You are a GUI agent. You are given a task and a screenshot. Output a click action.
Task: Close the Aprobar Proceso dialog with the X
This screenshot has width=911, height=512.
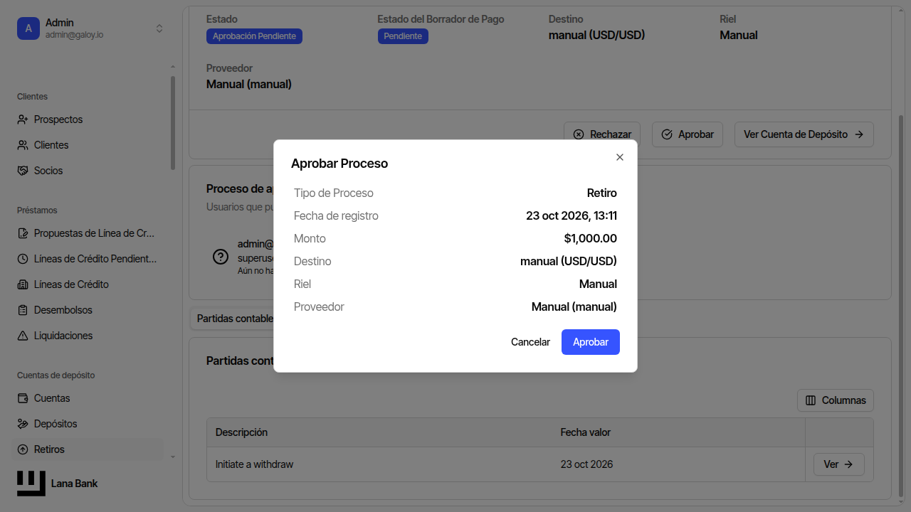pyautogui.click(x=620, y=157)
